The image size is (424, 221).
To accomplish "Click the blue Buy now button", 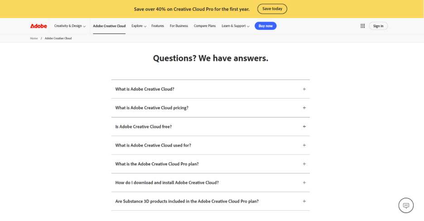I will point(265,26).
